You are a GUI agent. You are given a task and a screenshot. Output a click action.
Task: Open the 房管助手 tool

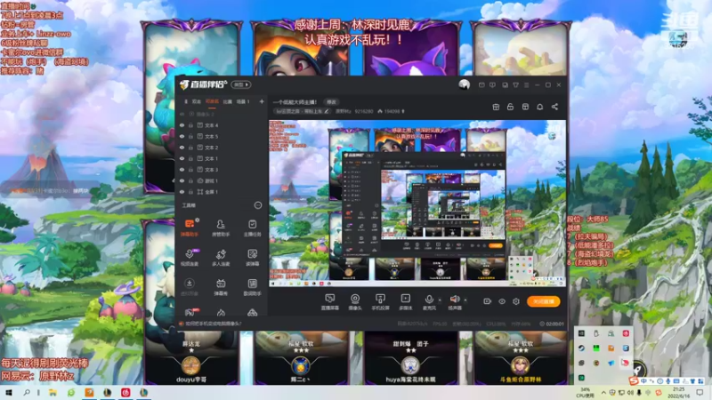[x=221, y=228]
